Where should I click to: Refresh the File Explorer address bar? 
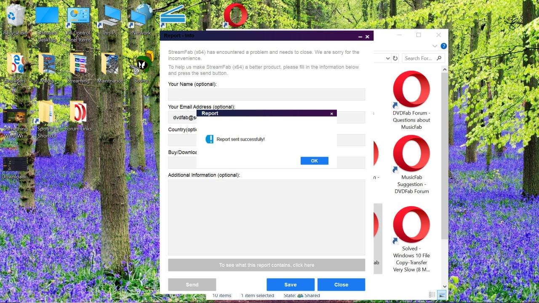point(395,58)
